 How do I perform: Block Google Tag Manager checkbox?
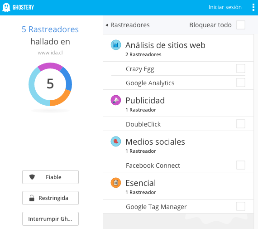(x=241, y=206)
